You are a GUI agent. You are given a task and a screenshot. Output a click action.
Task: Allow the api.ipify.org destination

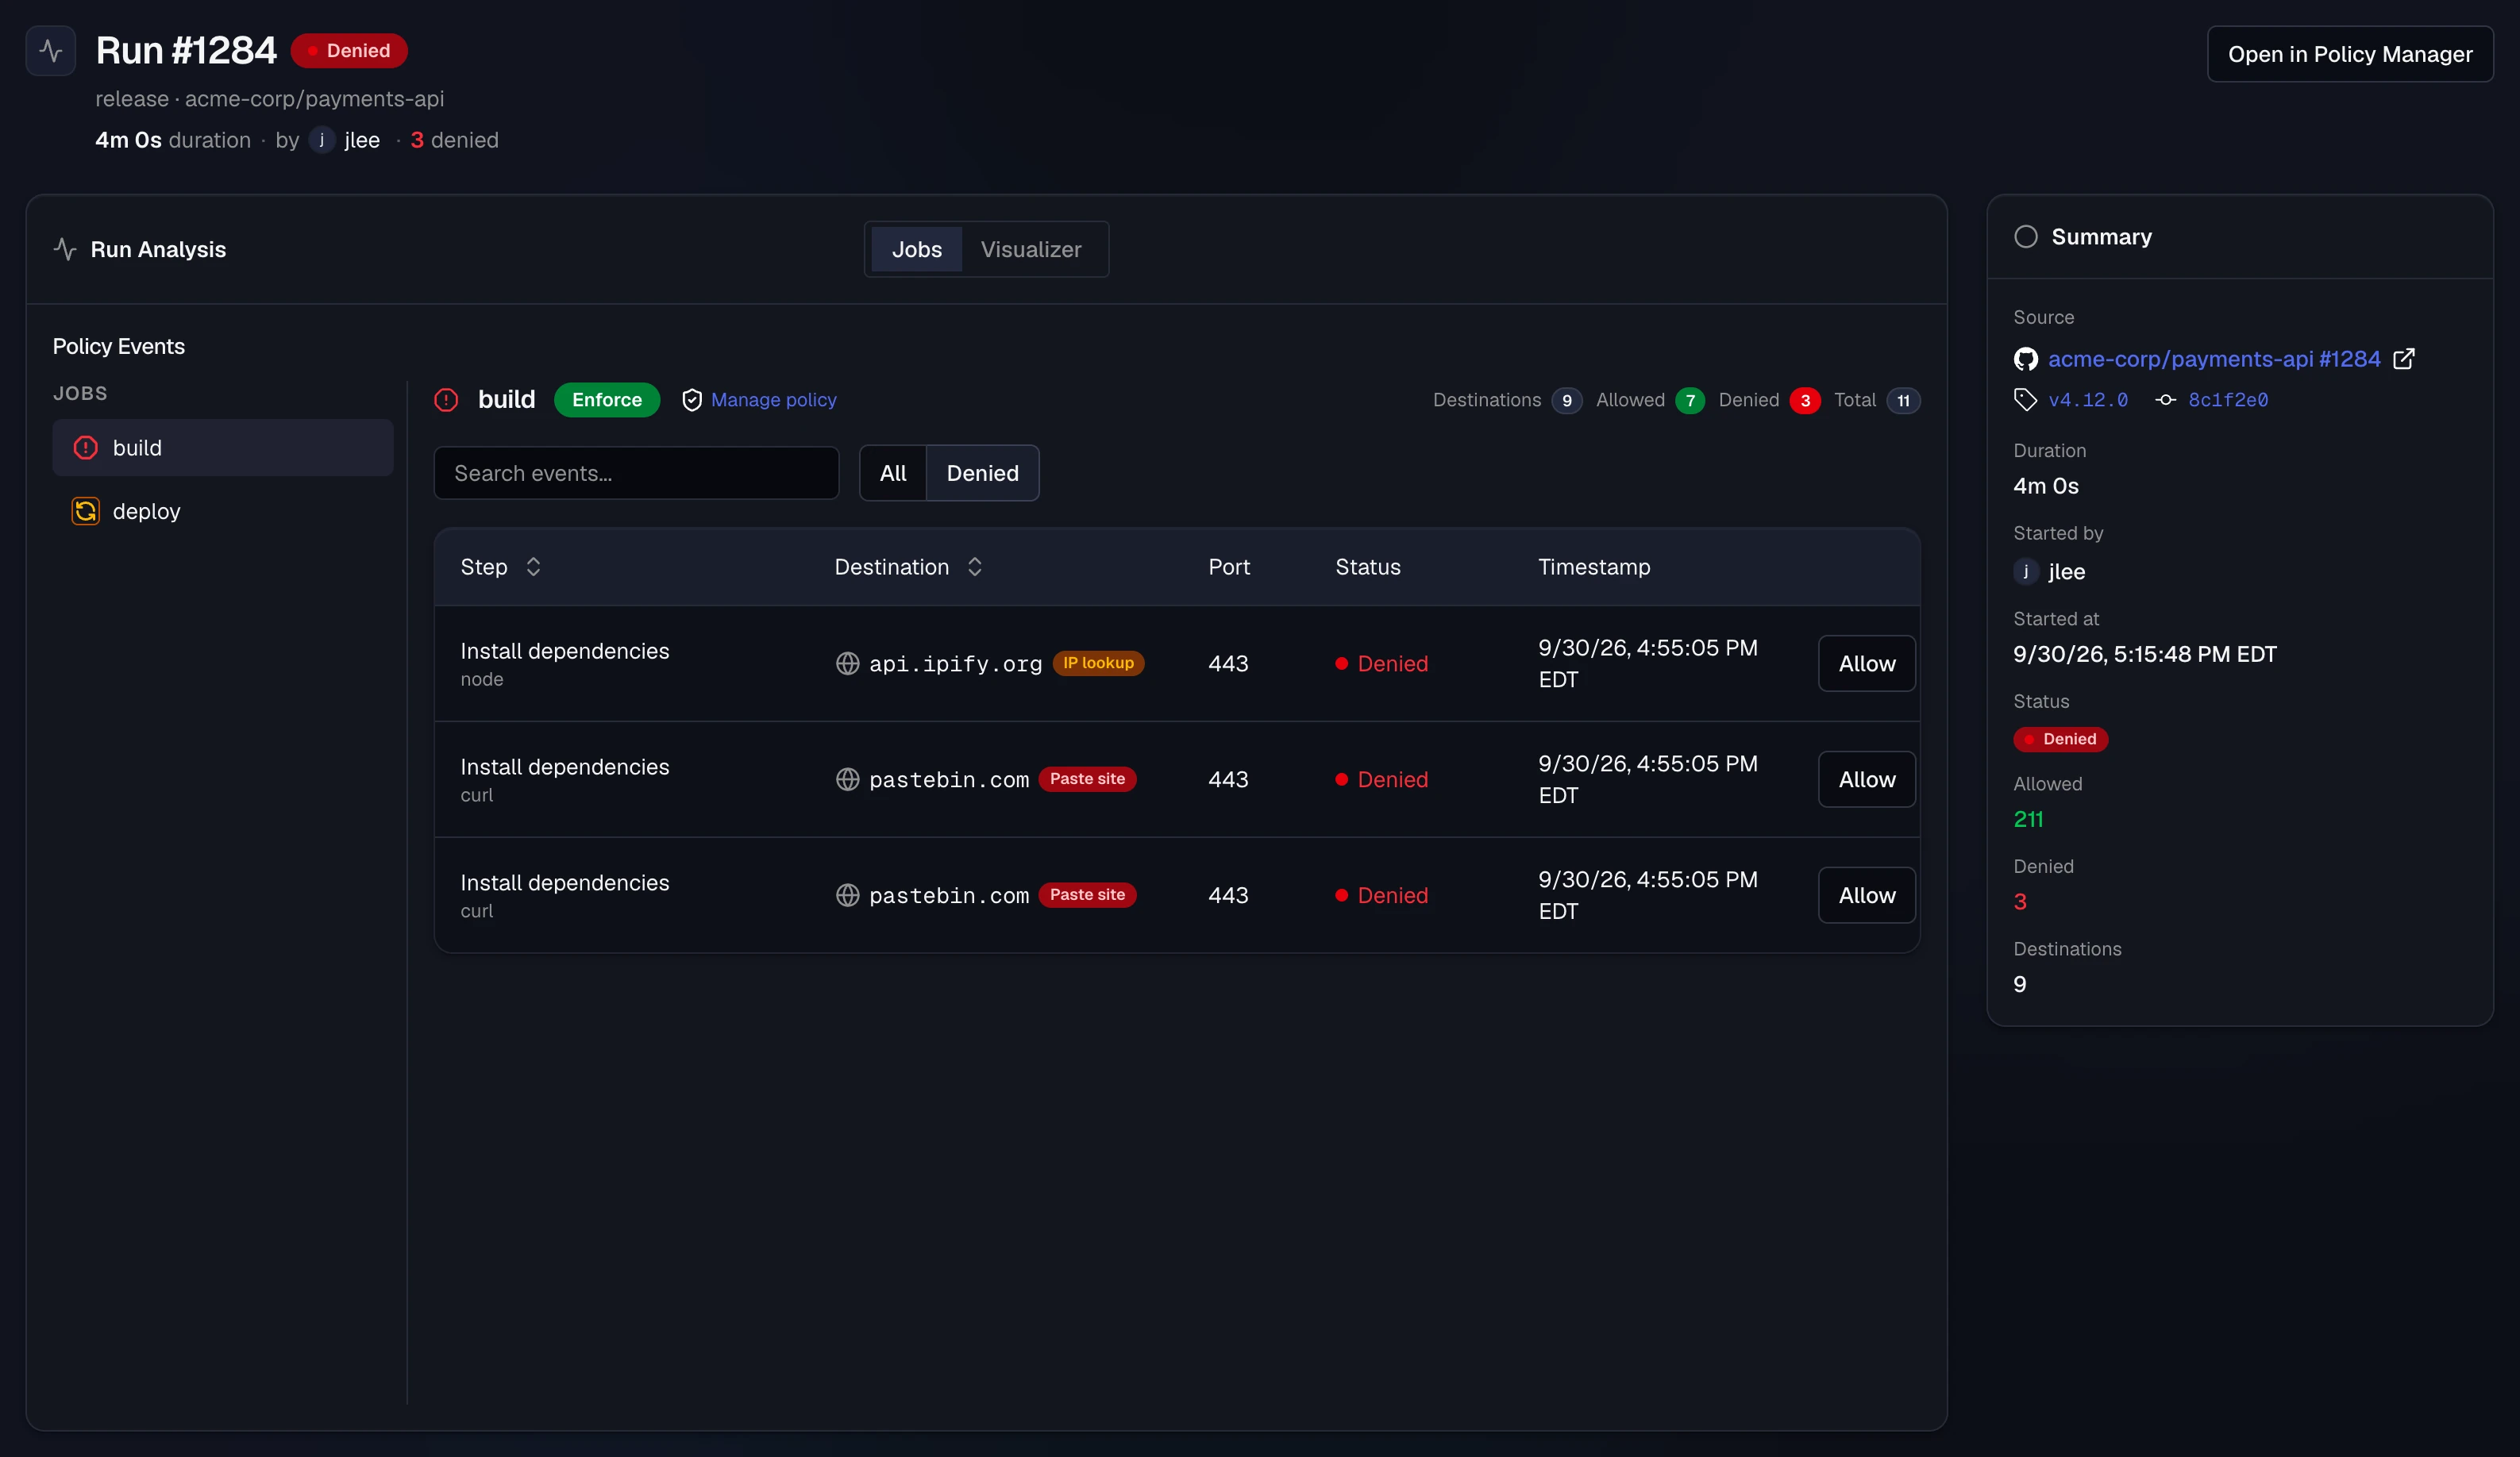click(1866, 663)
